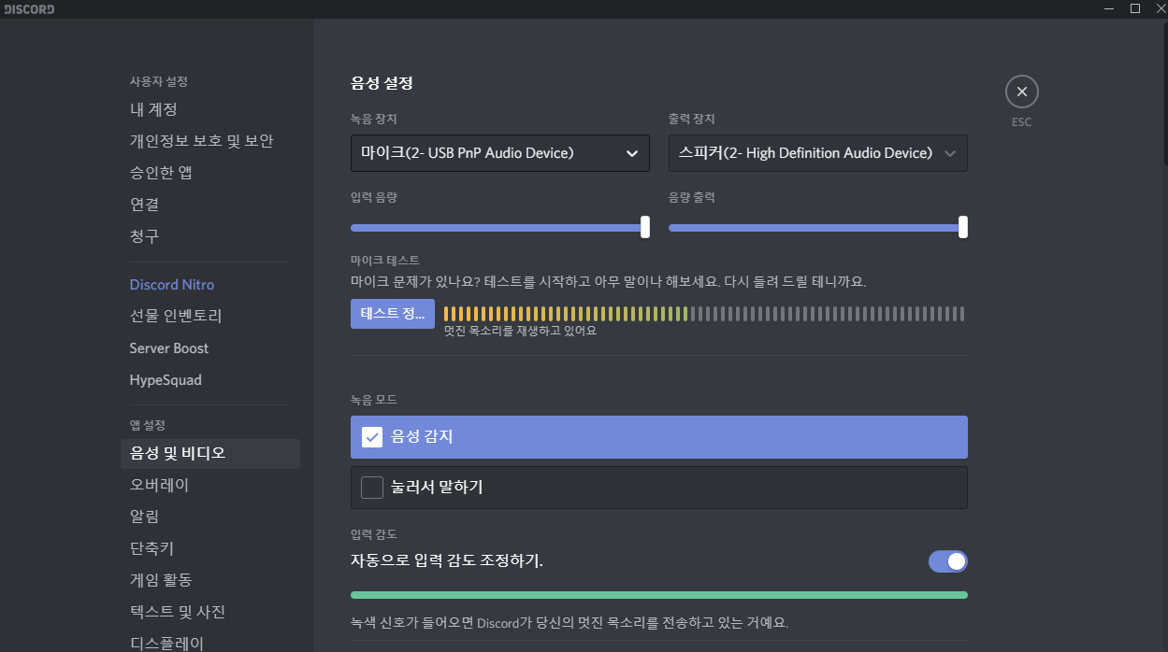This screenshot has width=1168, height=652.
Task: Select 음성 및 비디오 in sidebar
Action: (x=210, y=454)
